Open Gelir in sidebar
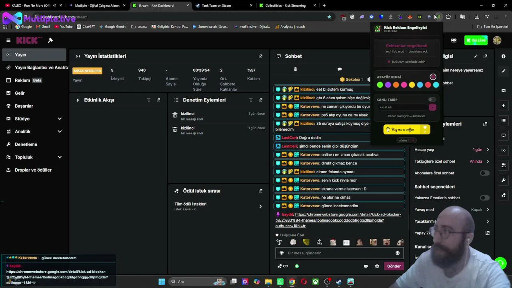 (34, 93)
